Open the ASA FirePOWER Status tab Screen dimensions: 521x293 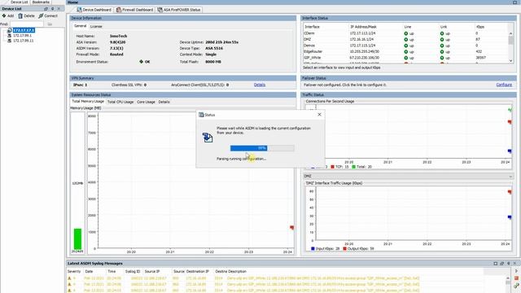click(x=179, y=10)
